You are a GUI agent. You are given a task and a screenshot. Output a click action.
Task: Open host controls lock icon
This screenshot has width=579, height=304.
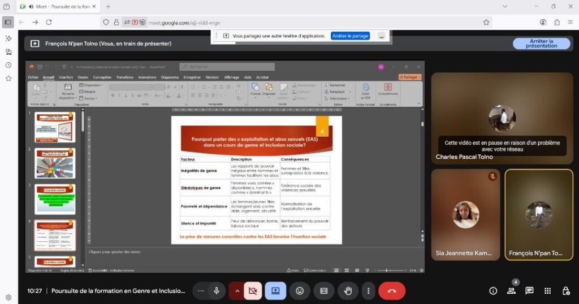(x=565, y=290)
